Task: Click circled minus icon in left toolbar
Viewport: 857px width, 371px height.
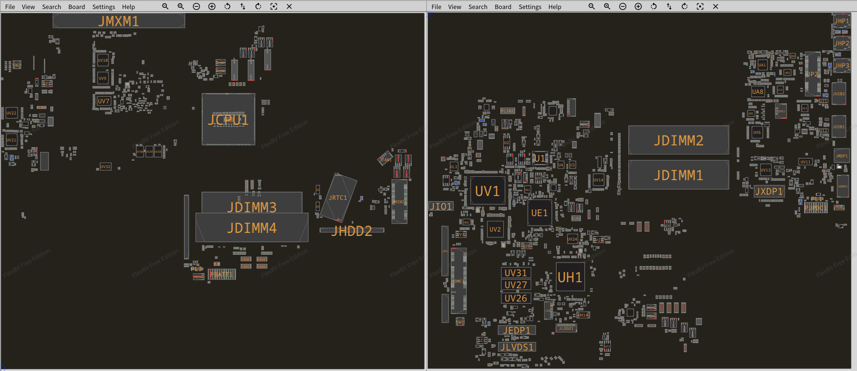Action: click(196, 6)
